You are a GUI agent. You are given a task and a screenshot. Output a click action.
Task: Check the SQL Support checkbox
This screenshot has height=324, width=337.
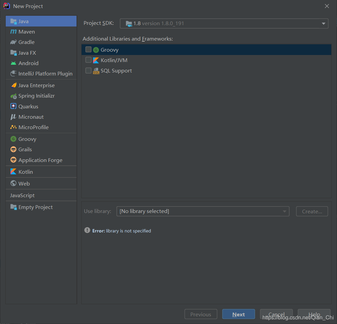click(88, 70)
